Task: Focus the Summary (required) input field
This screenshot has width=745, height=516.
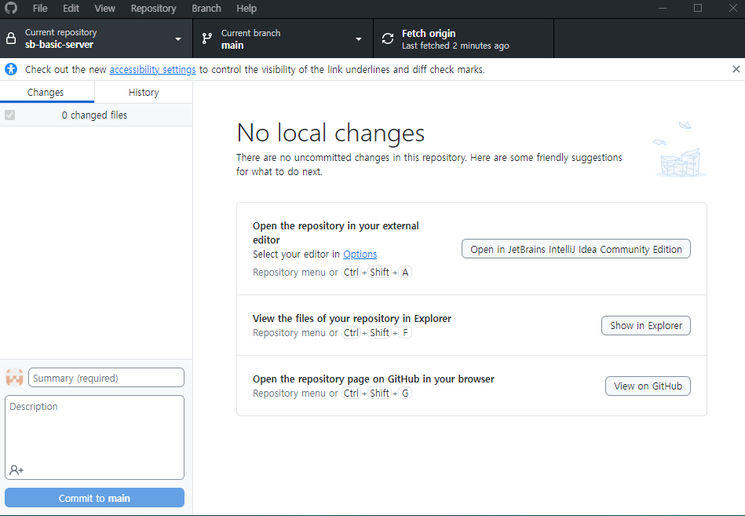Action: point(107,378)
